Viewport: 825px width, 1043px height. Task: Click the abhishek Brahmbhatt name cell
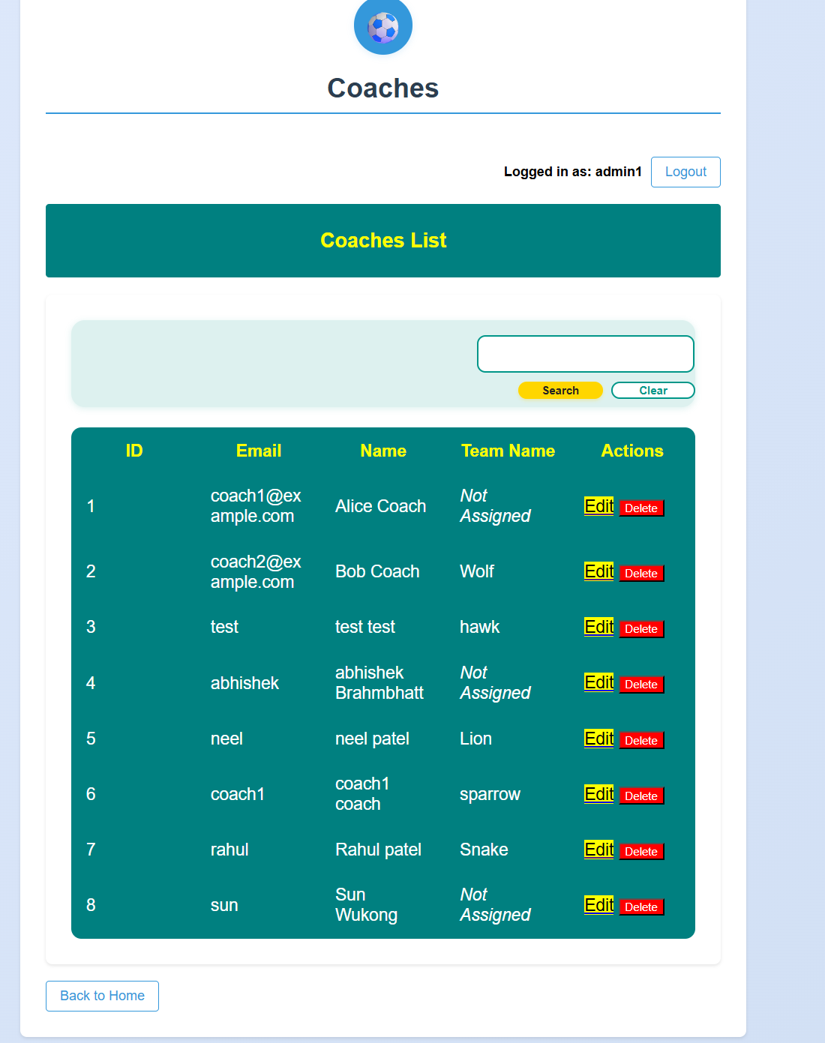click(x=379, y=682)
